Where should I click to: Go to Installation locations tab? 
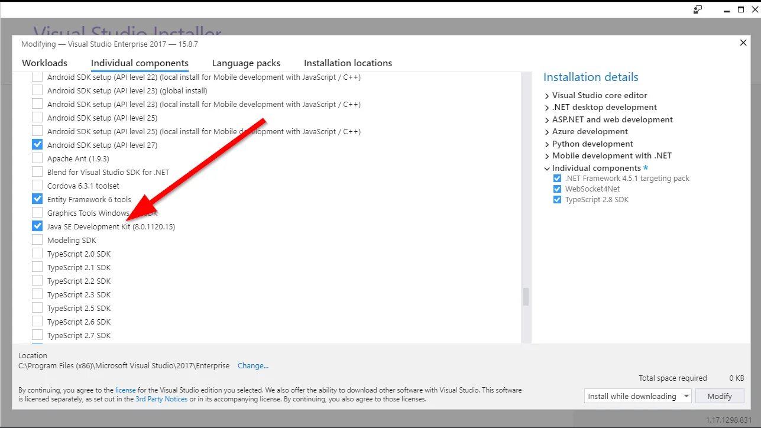348,63
